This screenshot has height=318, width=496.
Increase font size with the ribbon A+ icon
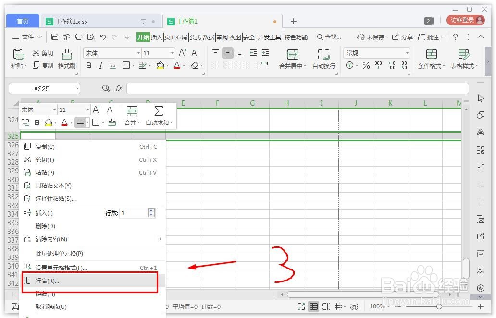(183, 53)
